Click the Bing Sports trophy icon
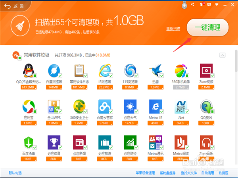This screenshot has width=238, height=178. pos(54,142)
